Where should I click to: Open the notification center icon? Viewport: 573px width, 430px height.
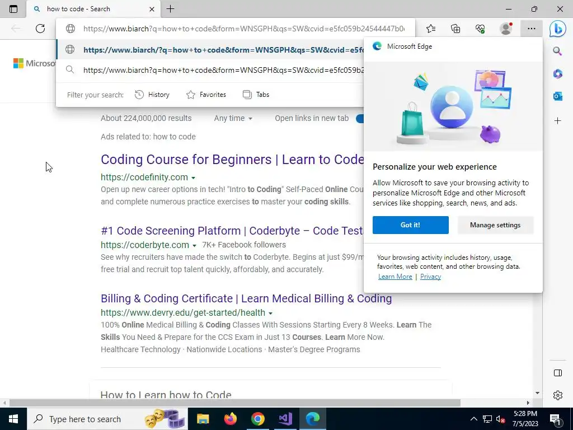(555, 419)
